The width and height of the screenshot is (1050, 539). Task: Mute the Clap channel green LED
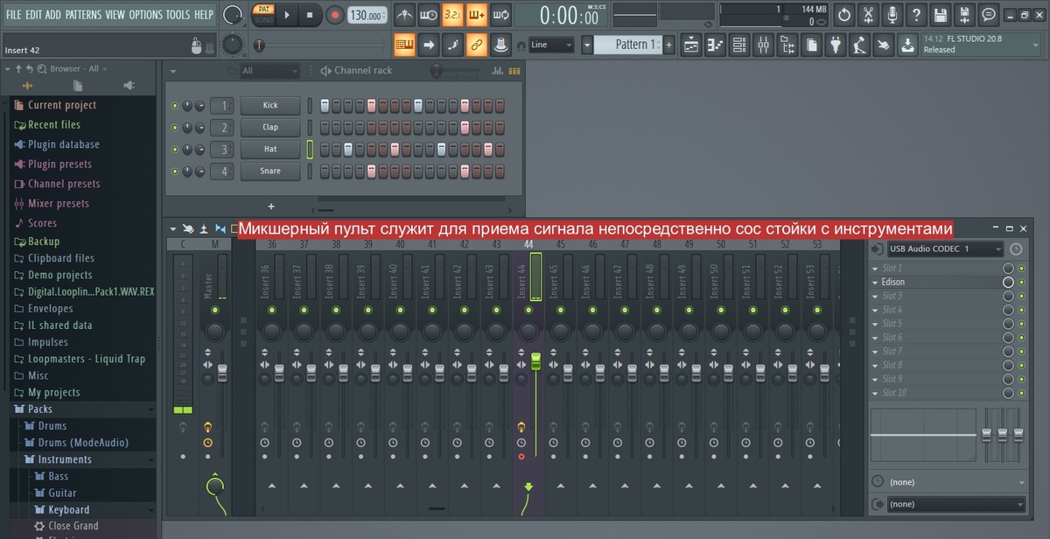[175, 128]
